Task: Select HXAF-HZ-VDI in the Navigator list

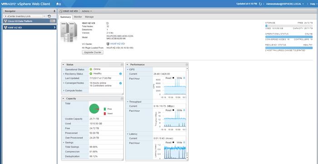Action: 29,28
